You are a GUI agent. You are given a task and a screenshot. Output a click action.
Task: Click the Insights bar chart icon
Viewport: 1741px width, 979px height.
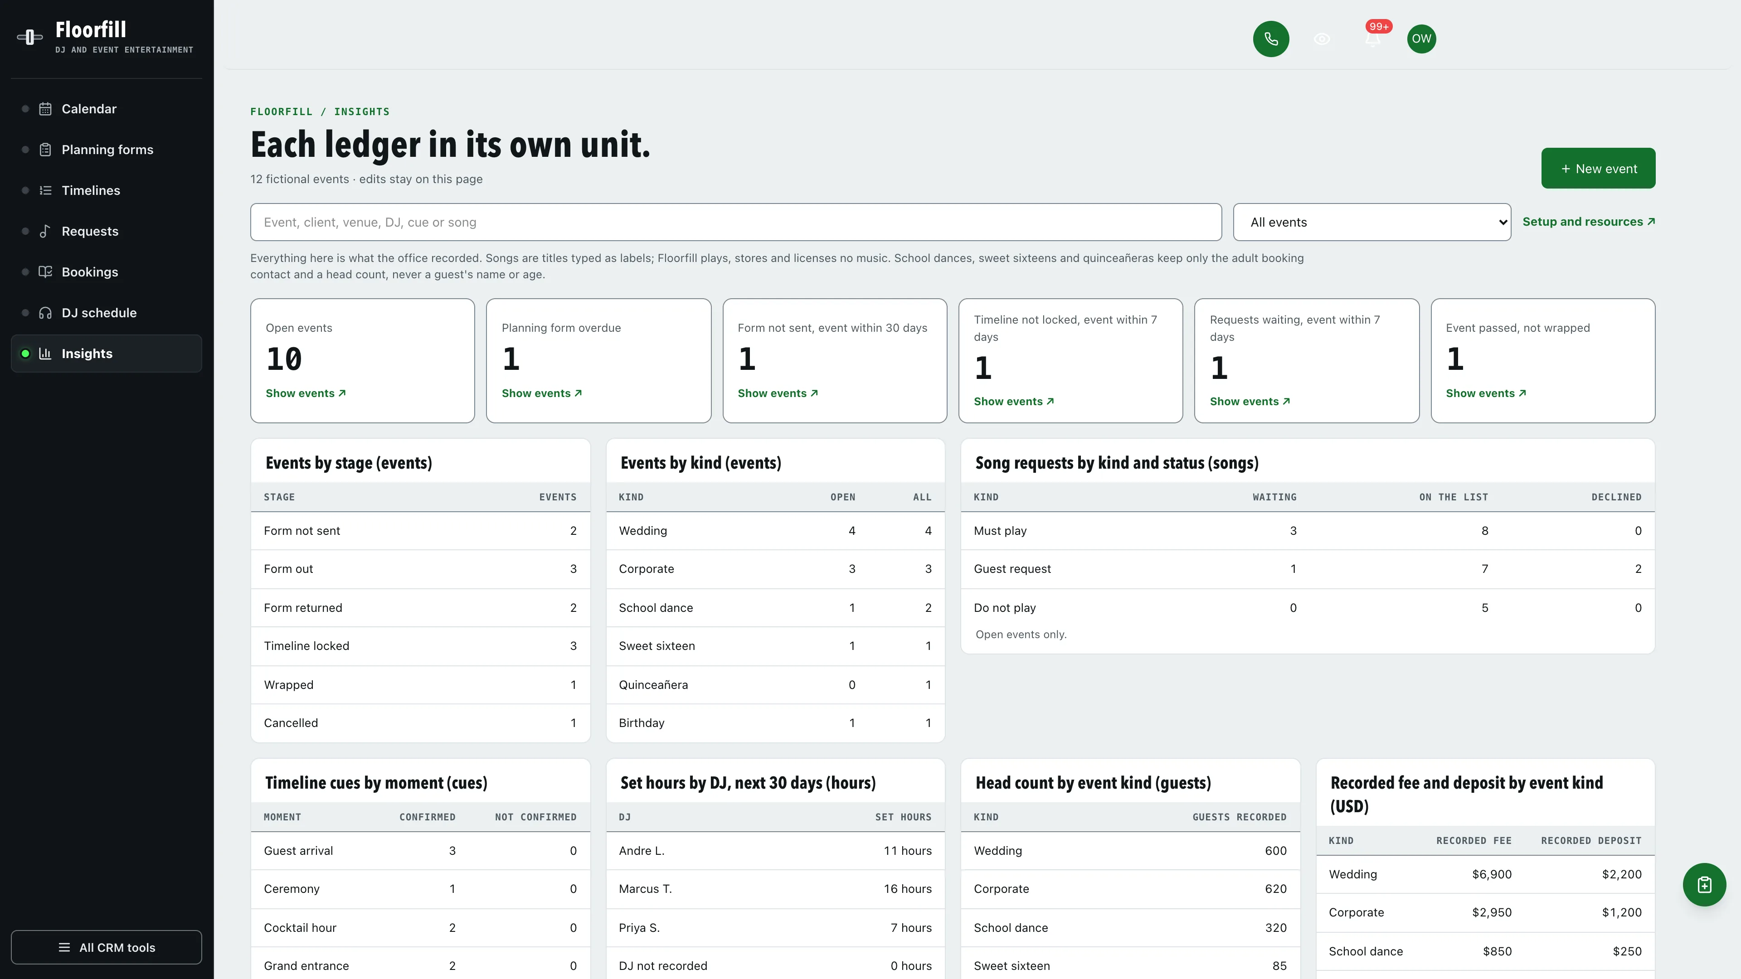tap(45, 354)
